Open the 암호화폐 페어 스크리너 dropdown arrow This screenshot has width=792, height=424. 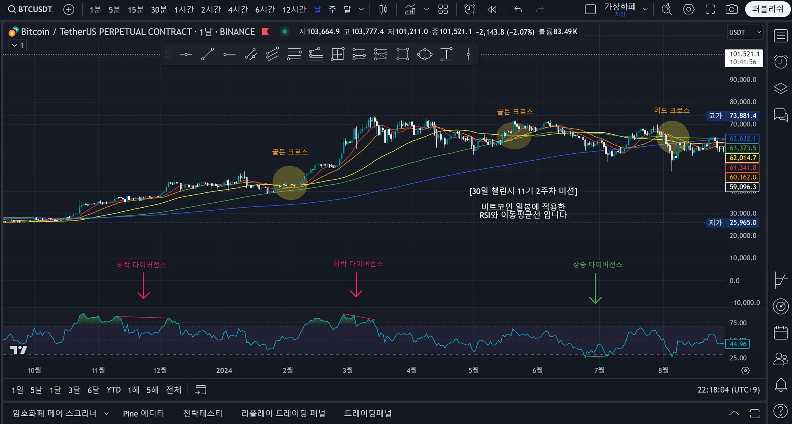(106, 413)
